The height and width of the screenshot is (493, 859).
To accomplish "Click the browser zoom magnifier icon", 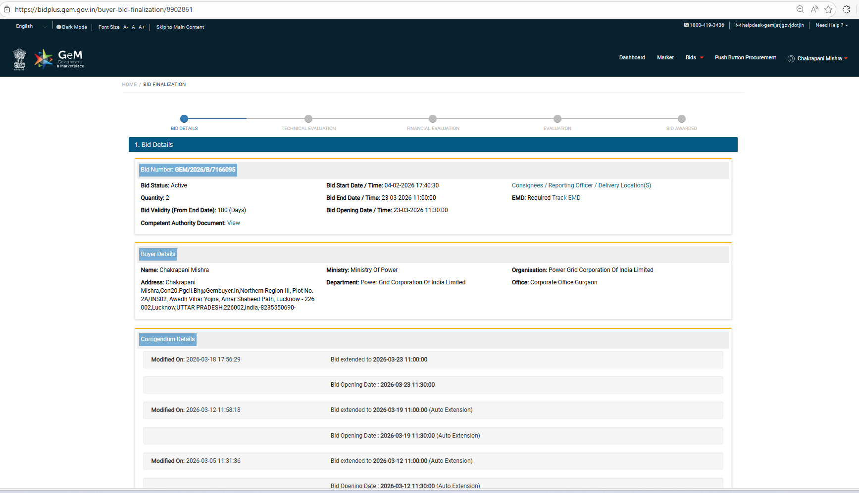I will (800, 9).
